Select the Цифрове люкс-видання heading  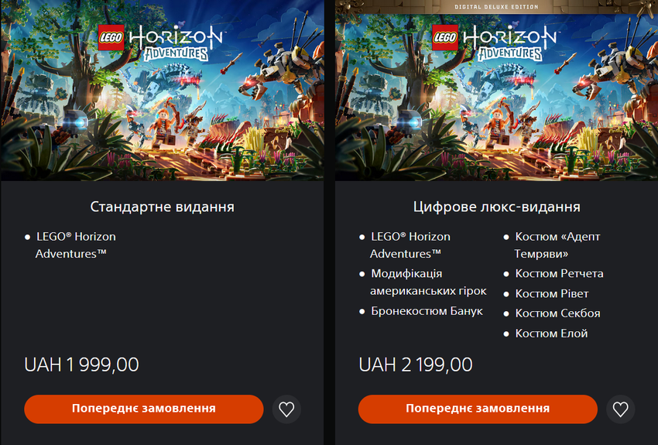496,207
